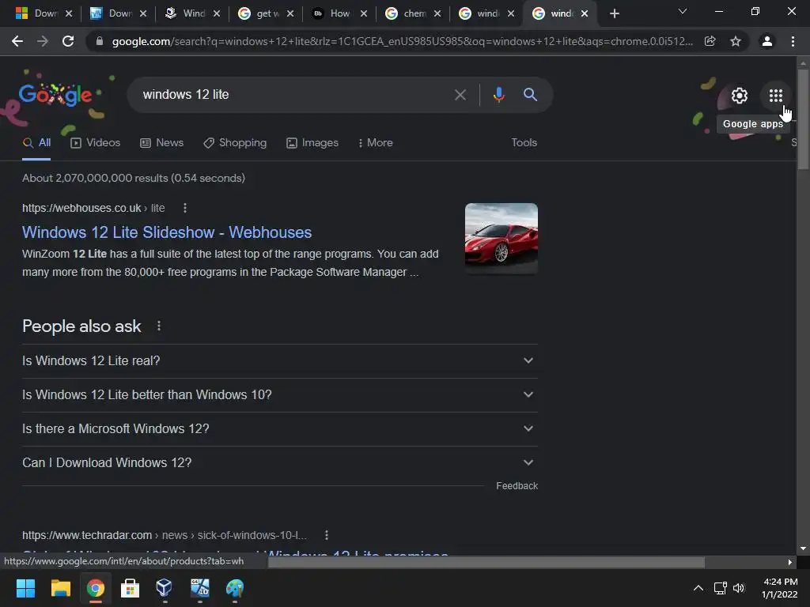Click the network tray icon
Viewport: 810px width, 607px height.
720,588
